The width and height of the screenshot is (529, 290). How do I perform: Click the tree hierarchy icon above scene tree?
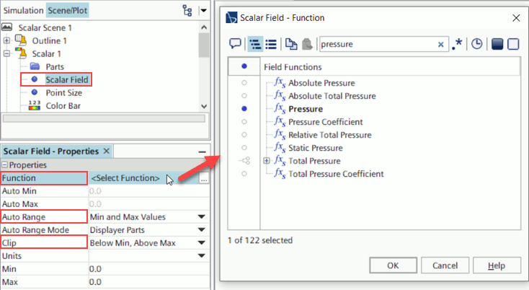click(x=187, y=10)
